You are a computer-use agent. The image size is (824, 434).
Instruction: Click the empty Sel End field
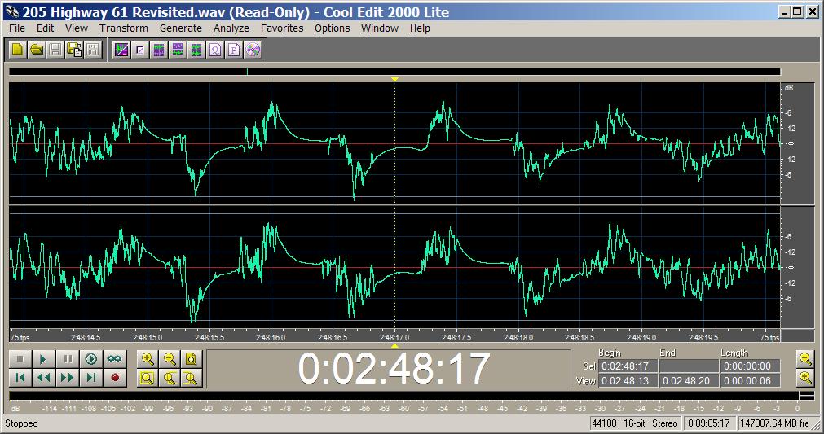689,366
